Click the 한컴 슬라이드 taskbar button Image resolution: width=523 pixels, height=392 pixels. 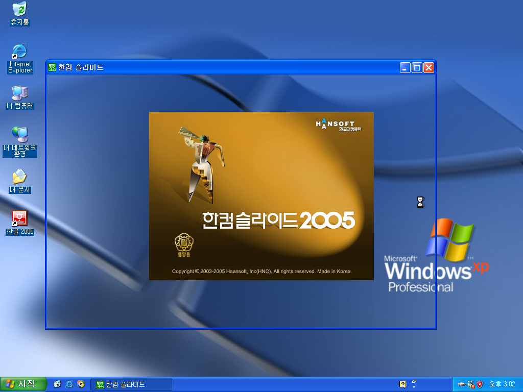pyautogui.click(x=131, y=385)
